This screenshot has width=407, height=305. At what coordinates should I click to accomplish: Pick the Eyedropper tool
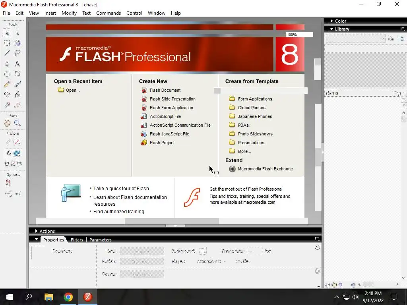pos(7,105)
